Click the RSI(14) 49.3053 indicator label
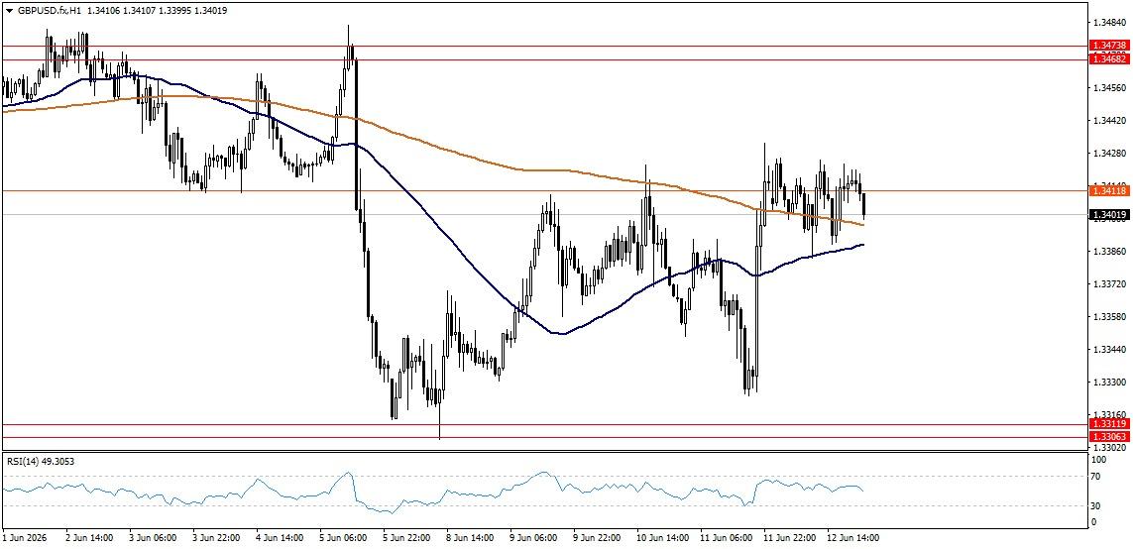 point(40,460)
